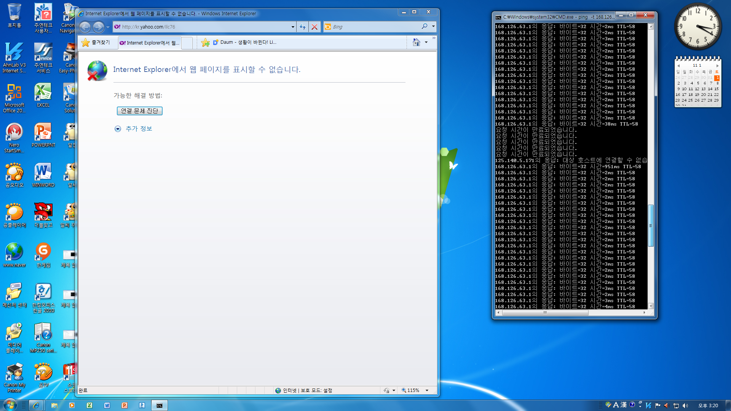Screen dimensions: 731x411
Task: Click the CMD horizontal scrollbar thumb
Action: pyautogui.click(x=545, y=312)
